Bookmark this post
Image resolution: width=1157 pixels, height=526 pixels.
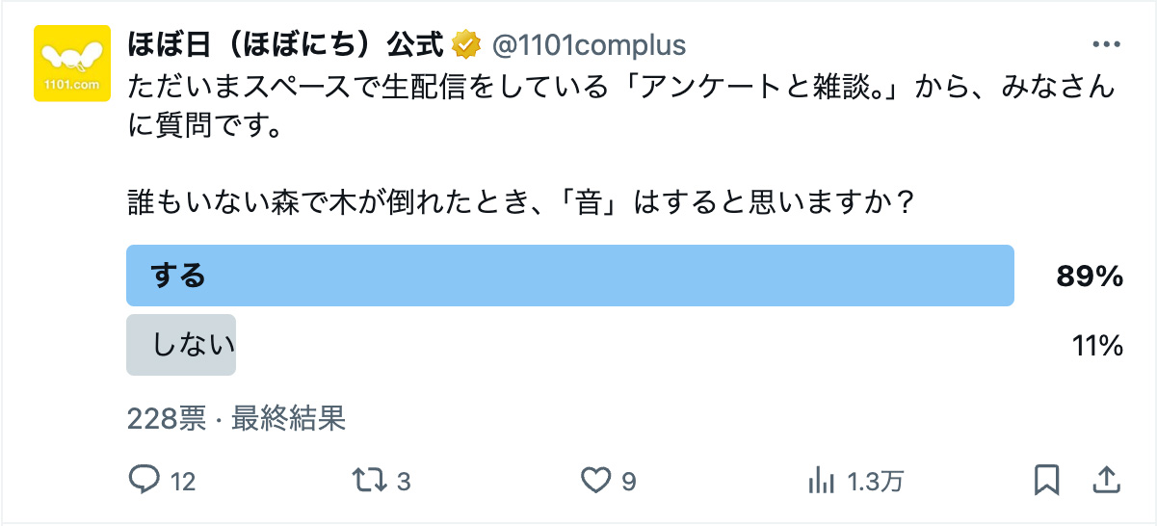[x=1047, y=480]
